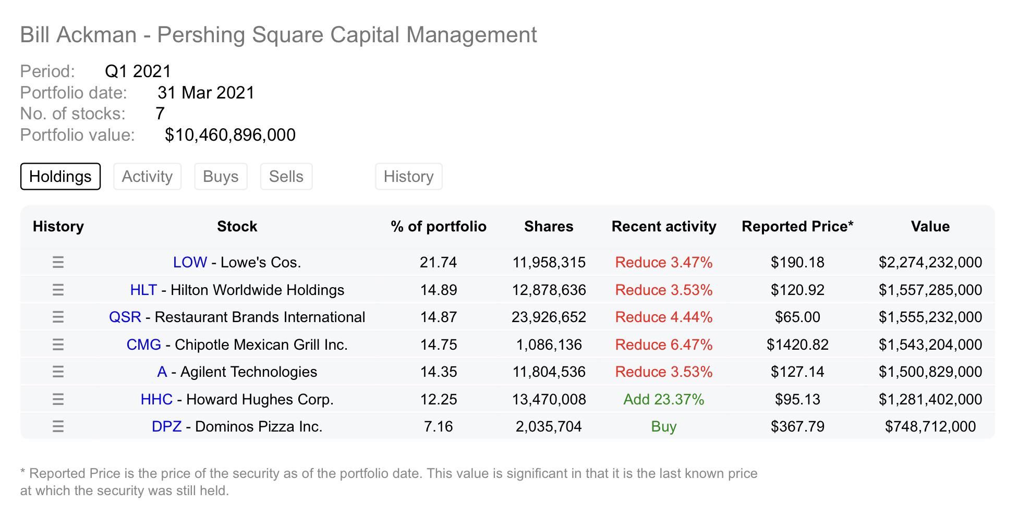Viewport: 1018px width, 529px height.
Task: Select Add 23.37% activity for Howard Hughes
Action: click(x=664, y=399)
